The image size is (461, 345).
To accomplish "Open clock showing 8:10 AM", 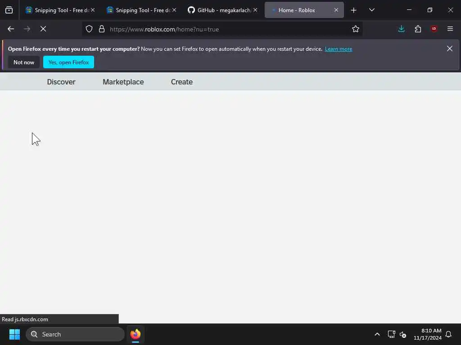I will 428,334.
